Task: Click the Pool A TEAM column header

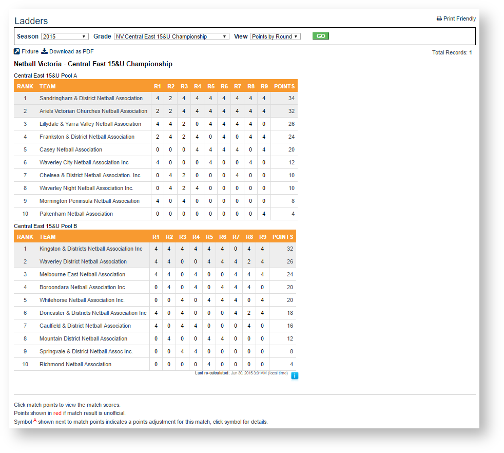Action: (48, 86)
